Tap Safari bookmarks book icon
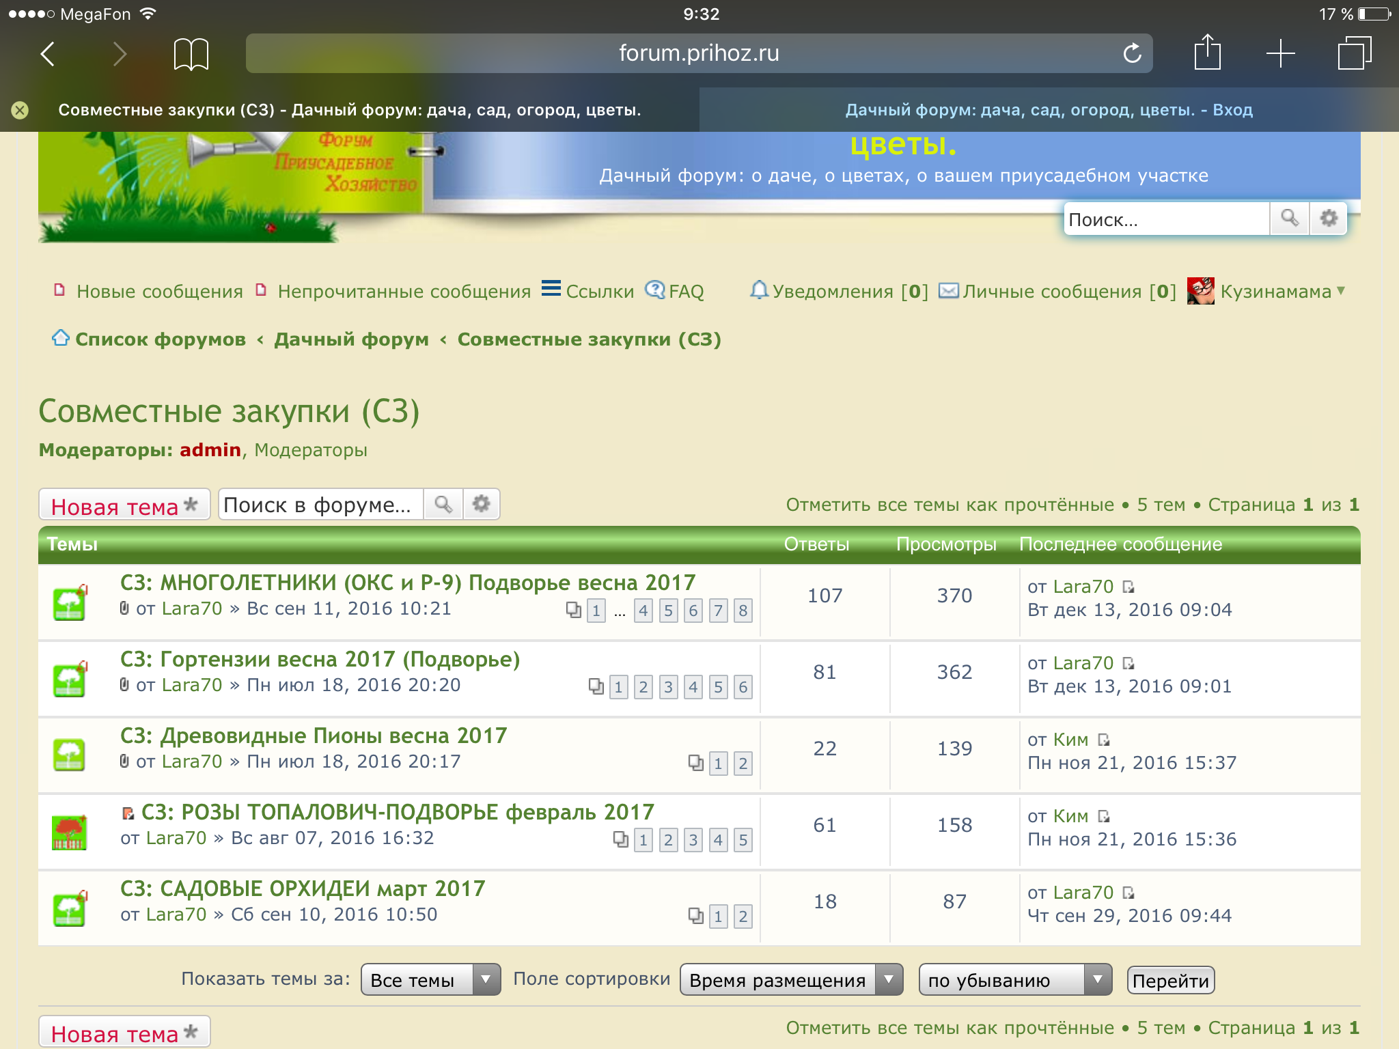 [191, 54]
